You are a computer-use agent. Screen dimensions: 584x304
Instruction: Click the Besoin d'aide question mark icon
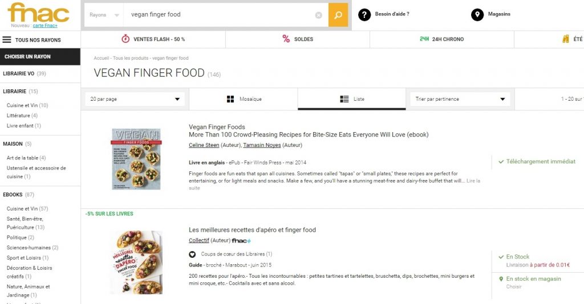point(364,14)
